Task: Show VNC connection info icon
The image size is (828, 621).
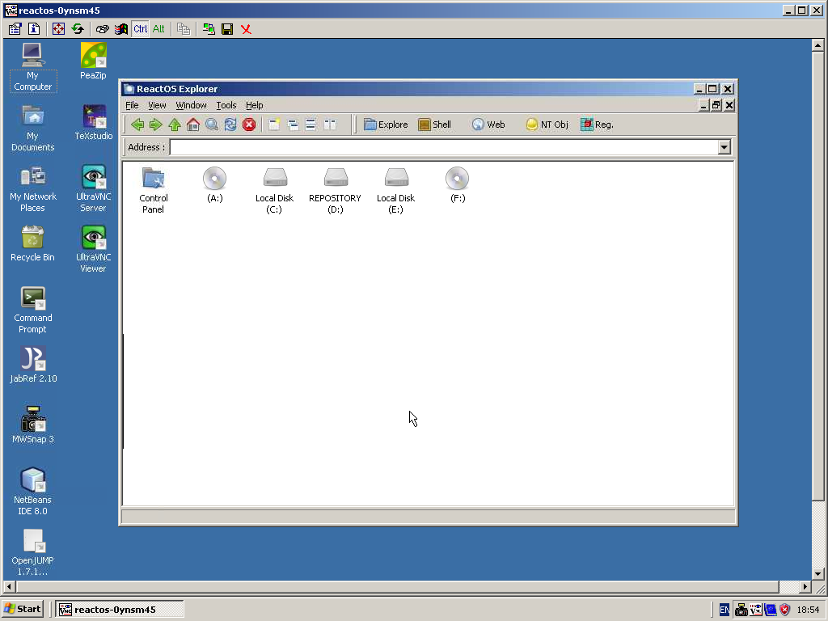Action: [34, 29]
